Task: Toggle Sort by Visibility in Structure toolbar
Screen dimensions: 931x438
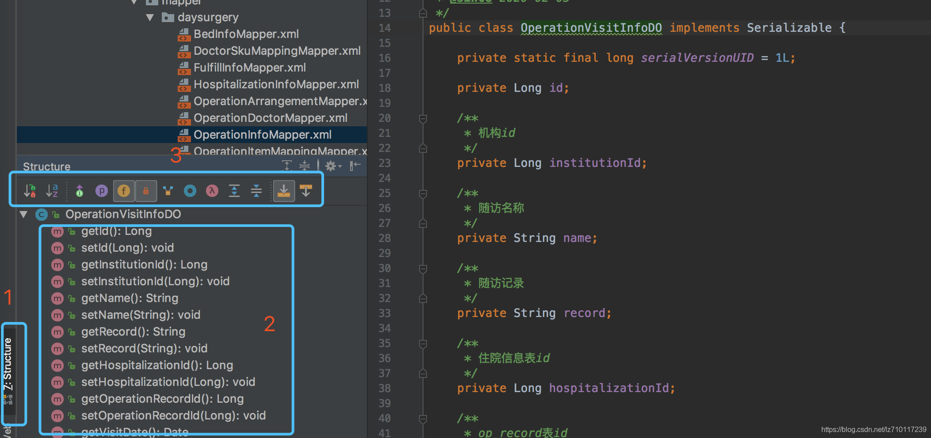Action: [x=30, y=191]
